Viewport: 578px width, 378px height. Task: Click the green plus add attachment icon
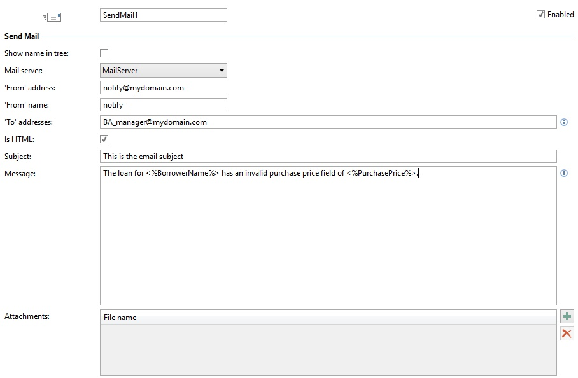[567, 316]
